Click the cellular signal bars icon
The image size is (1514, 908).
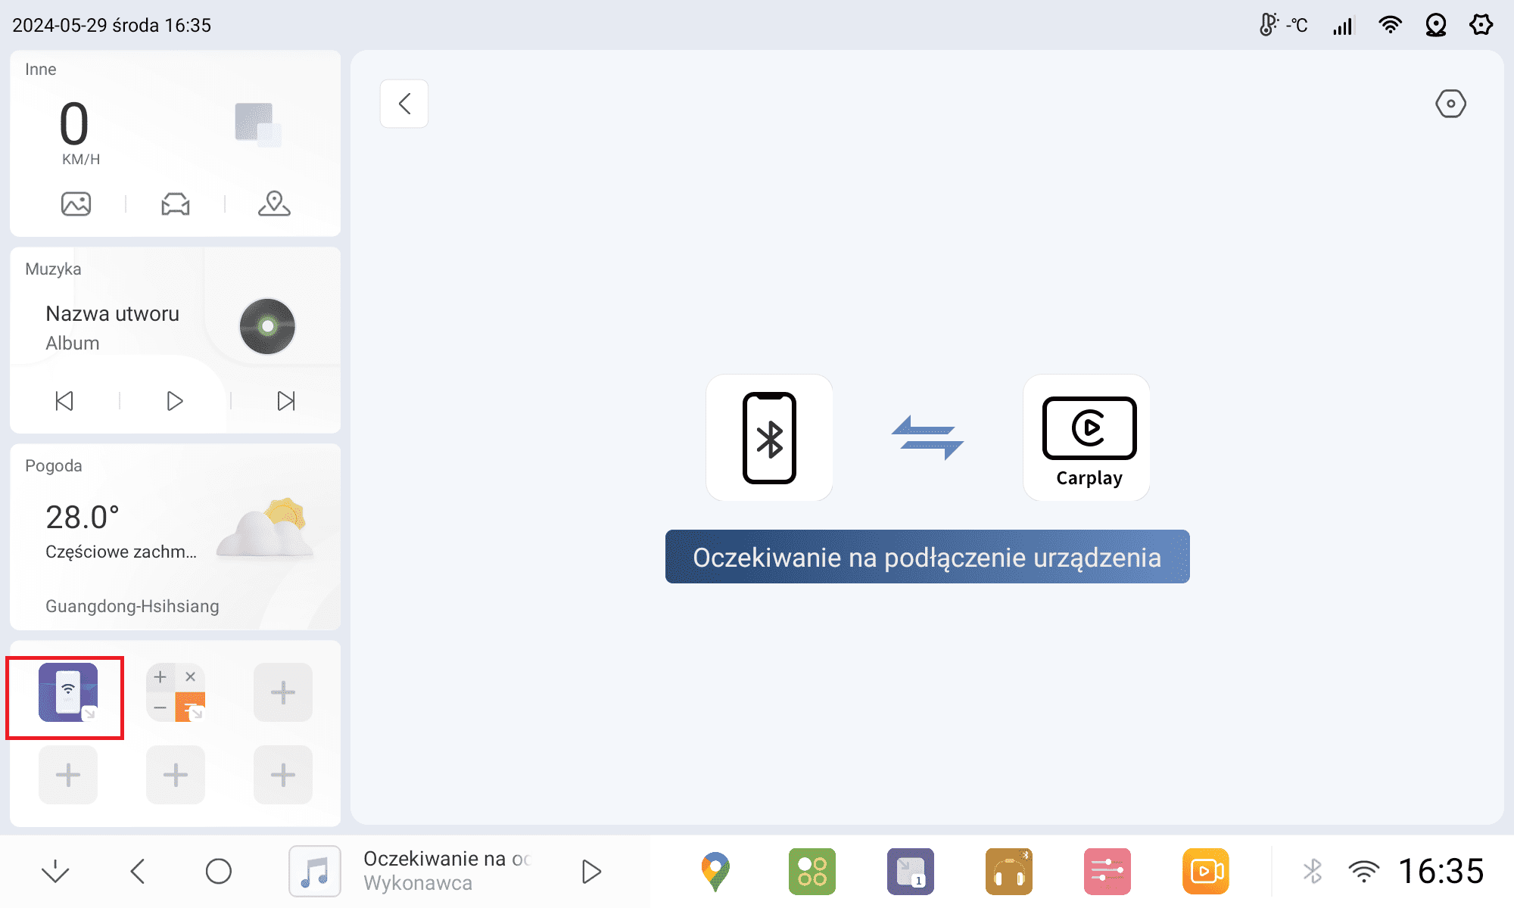pos(1344,26)
